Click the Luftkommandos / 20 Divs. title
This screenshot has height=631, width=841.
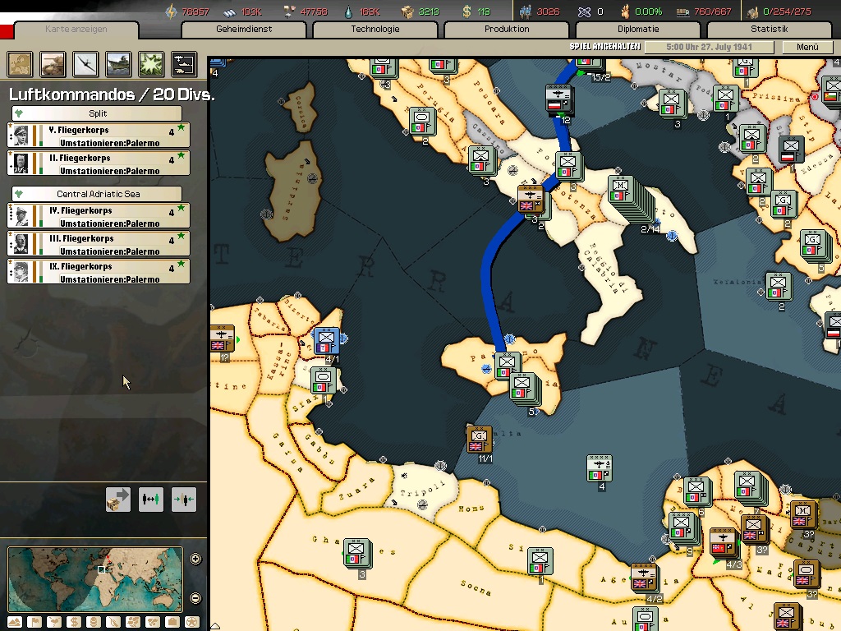(x=112, y=95)
